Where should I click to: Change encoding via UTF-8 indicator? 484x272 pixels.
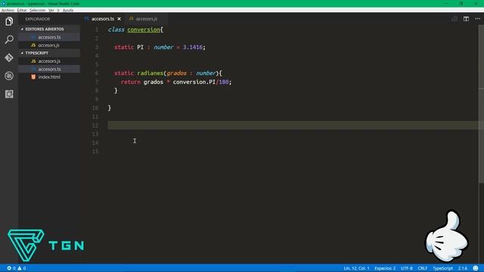pyautogui.click(x=407, y=268)
